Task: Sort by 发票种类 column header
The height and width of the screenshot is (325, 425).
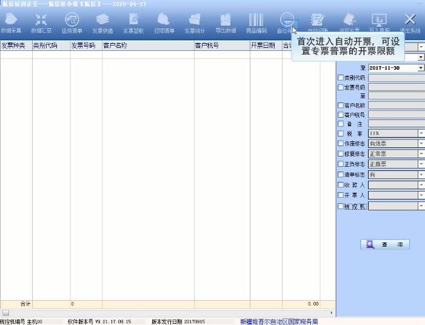Action: coord(16,45)
